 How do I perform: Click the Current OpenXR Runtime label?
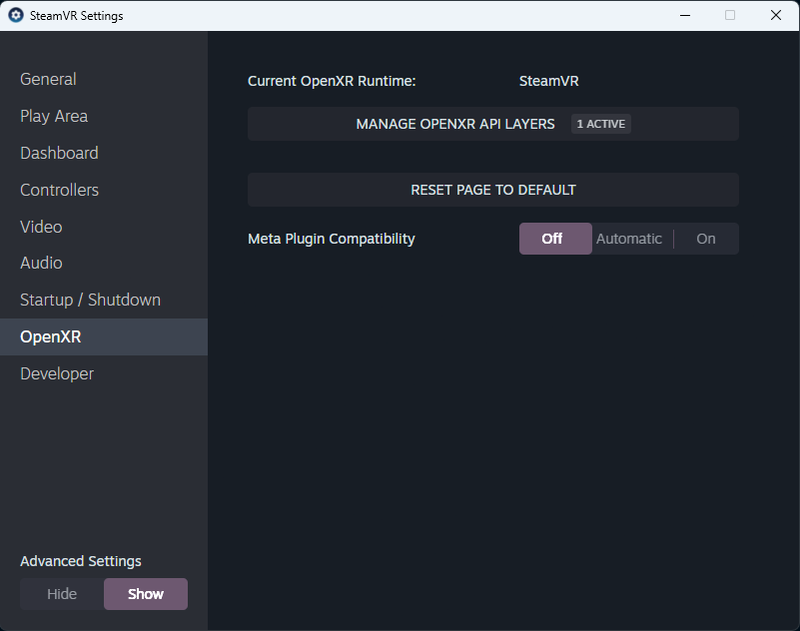pos(332,81)
